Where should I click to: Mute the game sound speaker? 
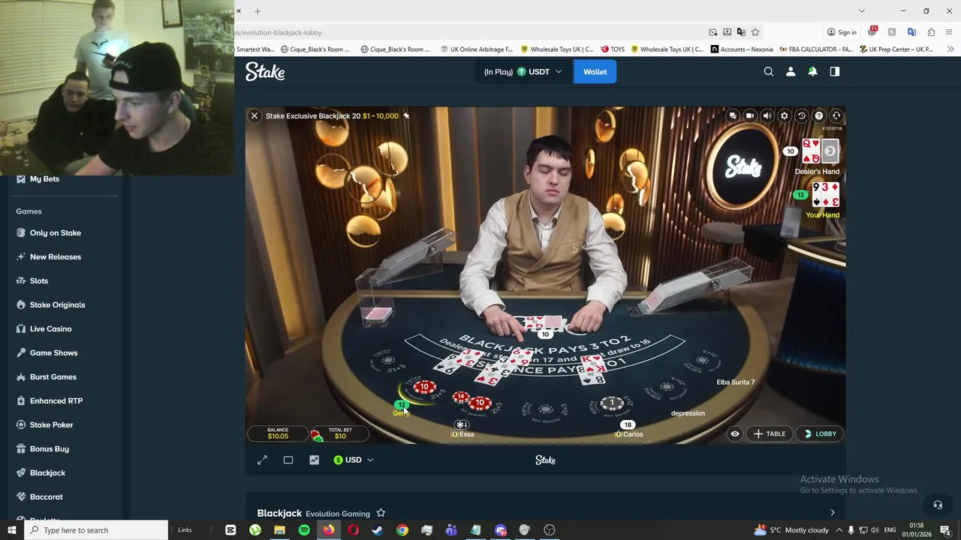[x=767, y=115]
